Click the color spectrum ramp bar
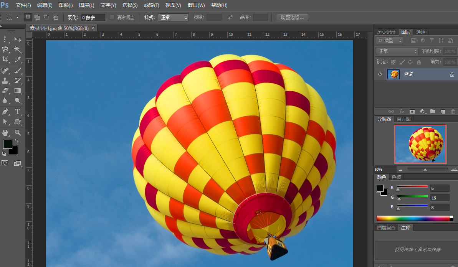The width and height of the screenshot is (458, 267). (415, 219)
